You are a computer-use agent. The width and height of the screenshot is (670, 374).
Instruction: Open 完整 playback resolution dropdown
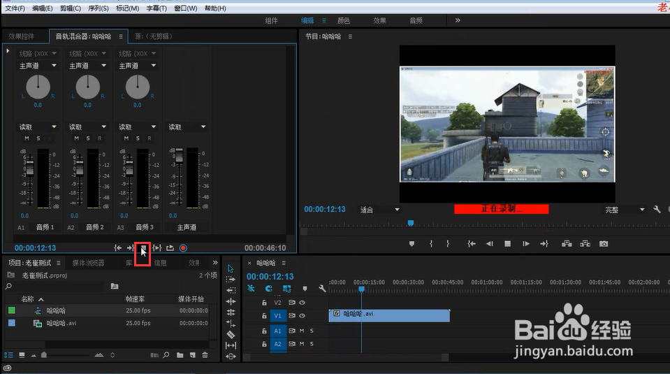pyautogui.click(x=625, y=210)
